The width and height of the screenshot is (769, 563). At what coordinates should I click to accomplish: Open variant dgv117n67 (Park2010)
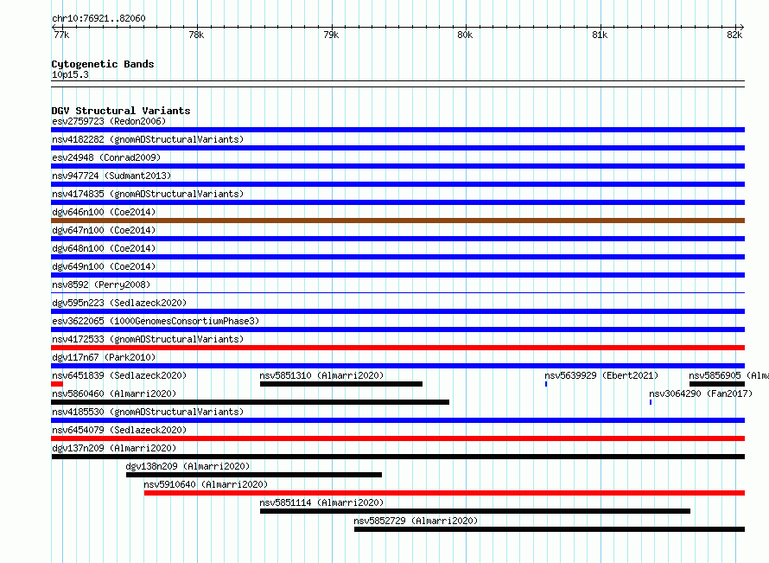coord(104,357)
